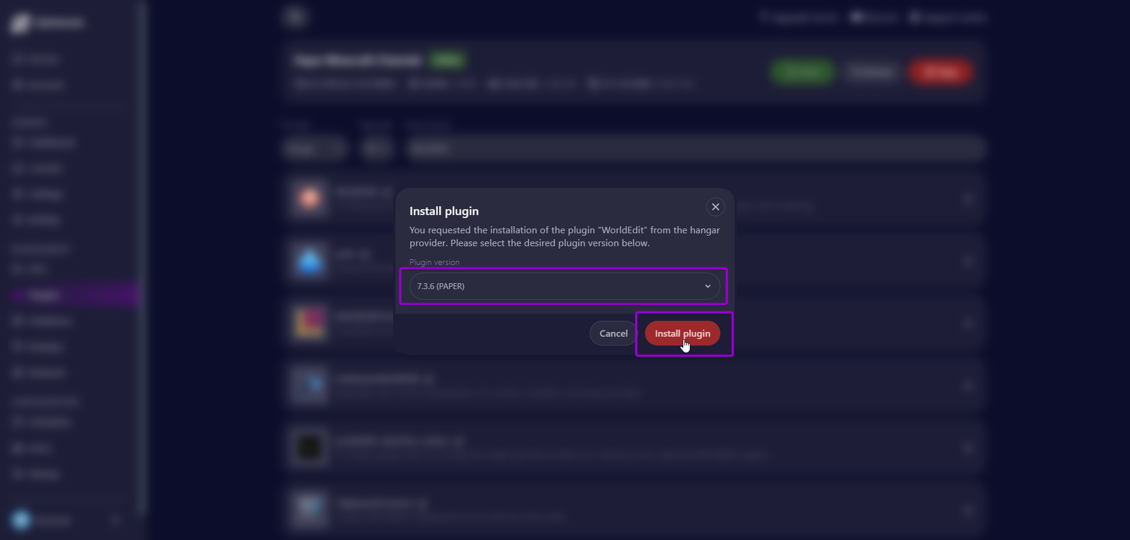Click the blurred green button in the server header
This screenshot has height=540, width=1130.
803,72
